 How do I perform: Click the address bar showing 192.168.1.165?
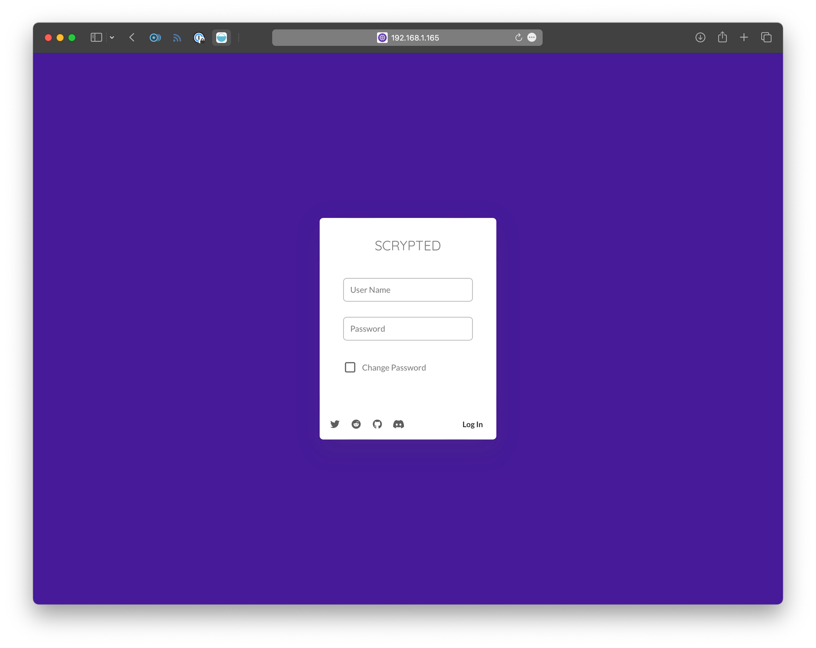407,38
